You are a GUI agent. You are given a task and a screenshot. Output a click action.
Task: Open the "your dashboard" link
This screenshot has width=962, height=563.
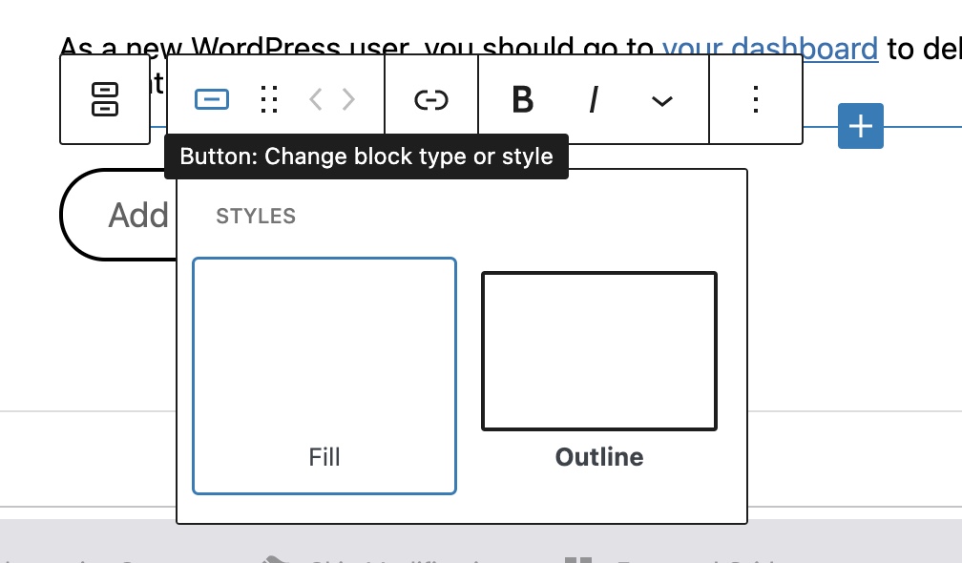click(769, 47)
